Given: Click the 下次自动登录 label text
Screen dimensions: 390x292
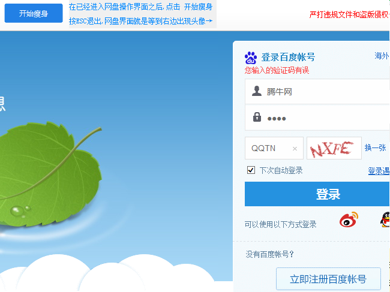Looking at the screenshot, I should (x=281, y=170).
